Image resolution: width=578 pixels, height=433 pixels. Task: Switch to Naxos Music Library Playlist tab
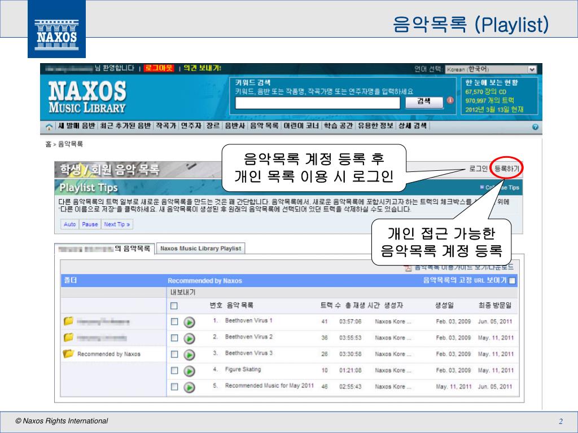coord(200,249)
